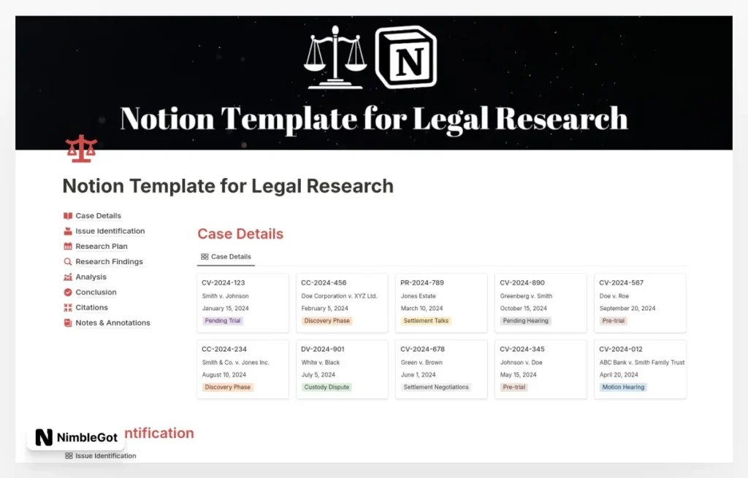Switch to the Issue Identification view tab
748x478 pixels.
[x=101, y=455]
